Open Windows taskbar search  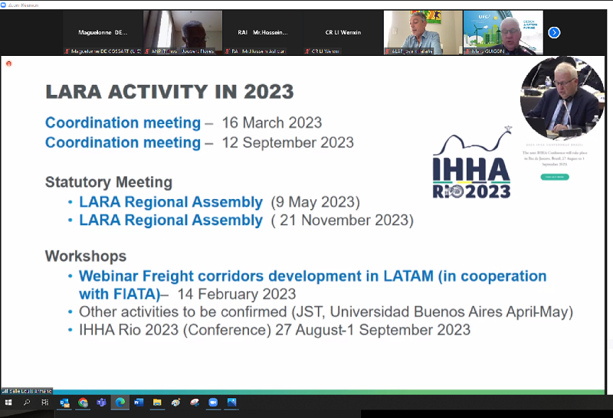pos(27,403)
